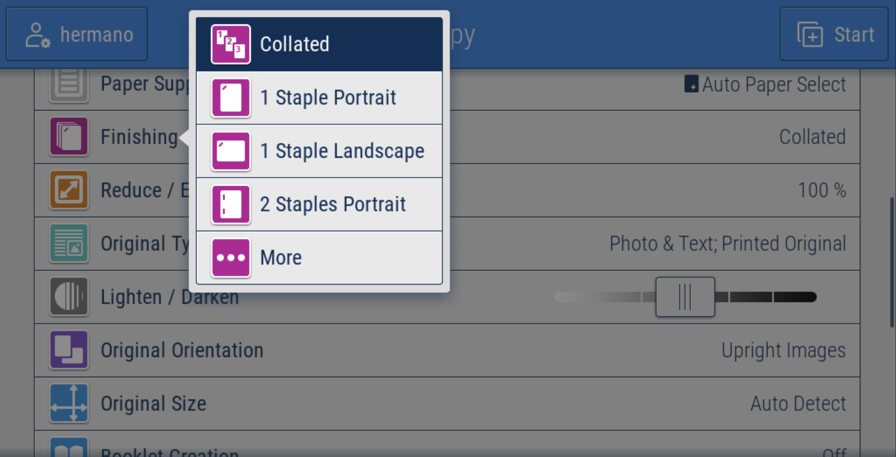Pick the 1 Staple Landscape icon

tap(231, 151)
